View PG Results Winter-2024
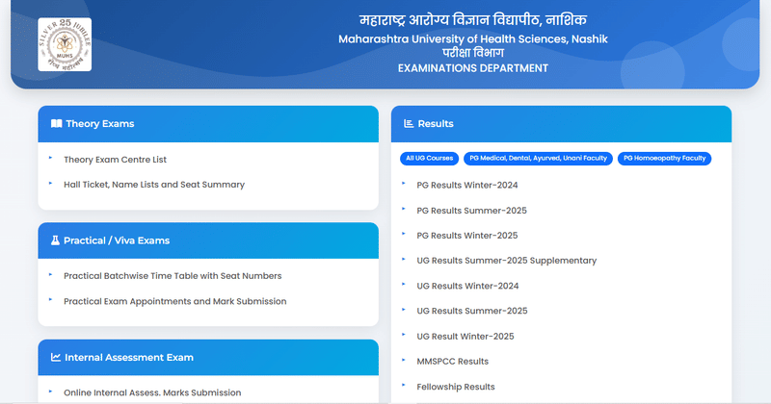 tap(466, 185)
